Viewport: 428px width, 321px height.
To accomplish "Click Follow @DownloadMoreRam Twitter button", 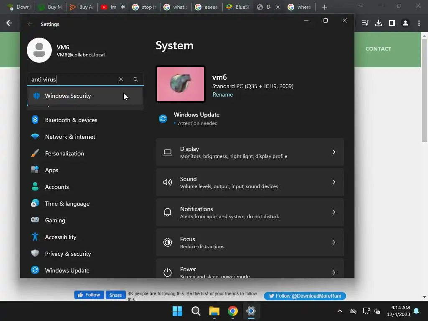I will (x=305, y=296).
